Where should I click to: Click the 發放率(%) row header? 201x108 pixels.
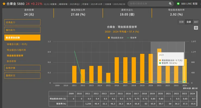(x=58, y=104)
